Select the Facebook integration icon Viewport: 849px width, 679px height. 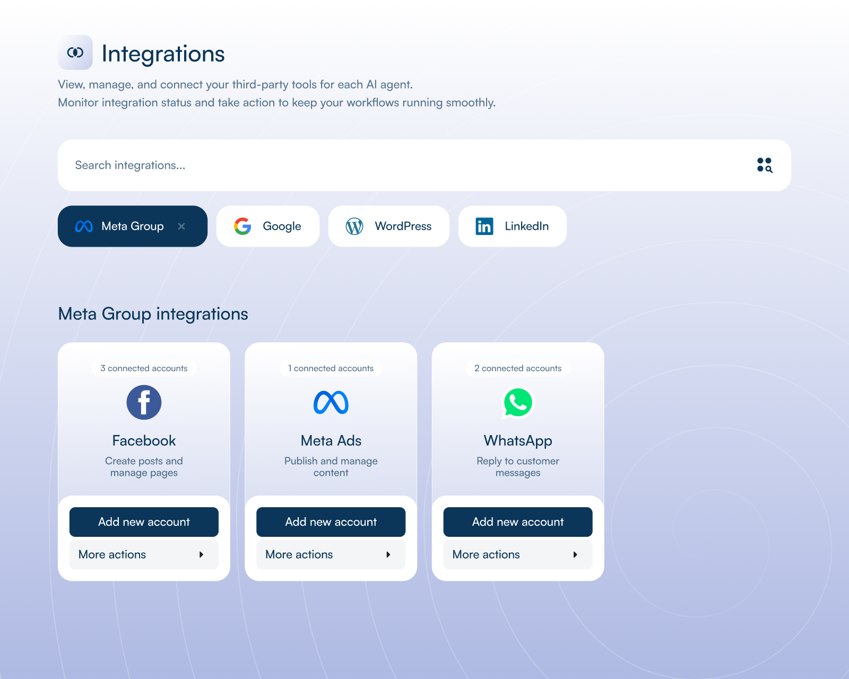click(x=144, y=402)
